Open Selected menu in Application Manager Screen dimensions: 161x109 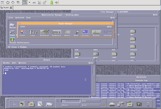(x=20, y=18)
